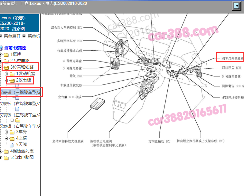Click the 立体声部件放大器总成 label
The width and height of the screenshot is (244, 196).
[x=68, y=141]
